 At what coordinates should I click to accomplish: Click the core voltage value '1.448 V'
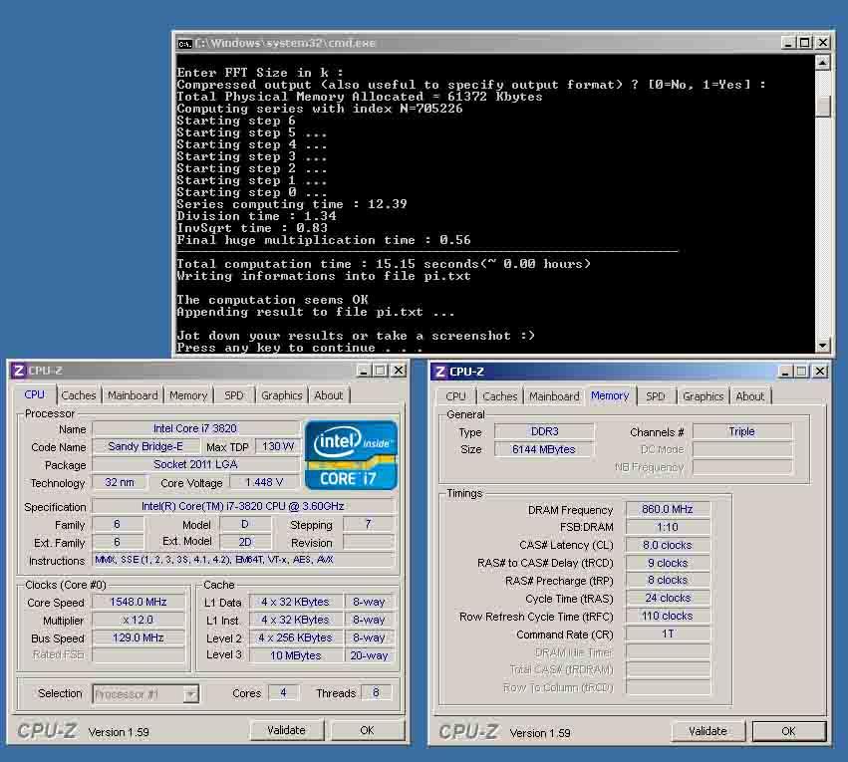[x=264, y=482]
